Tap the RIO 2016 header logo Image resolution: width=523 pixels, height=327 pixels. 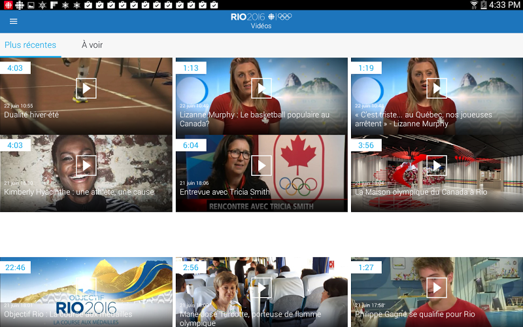pos(261,17)
